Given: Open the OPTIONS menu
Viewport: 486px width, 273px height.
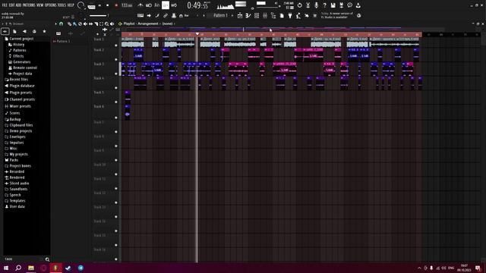Looking at the screenshot, I should [x=51, y=5].
